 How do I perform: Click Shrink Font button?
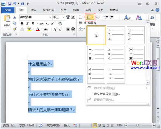point(60,29)
